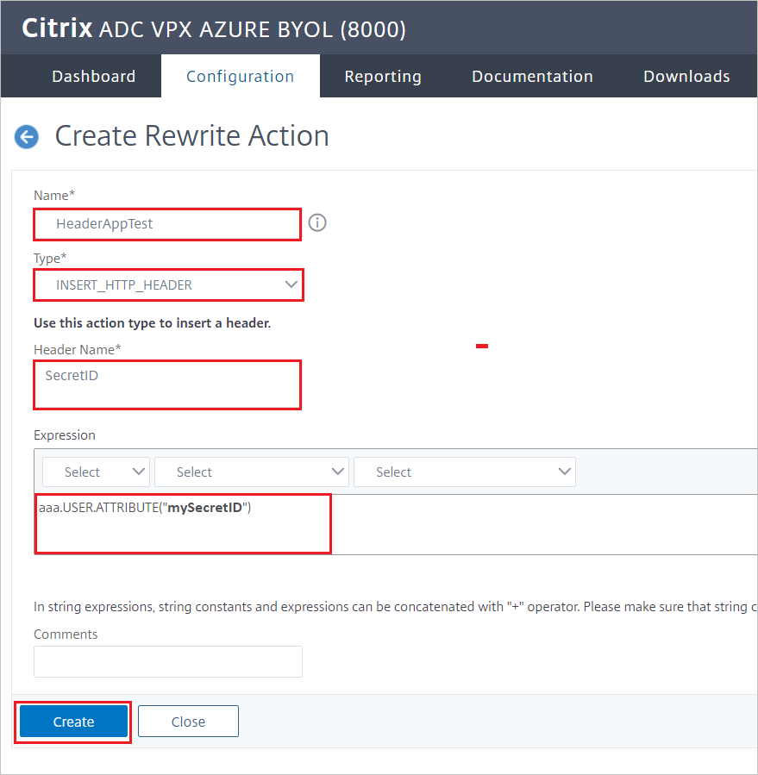Image resolution: width=758 pixels, height=775 pixels.
Task: Click the Close button
Action: pos(188,722)
